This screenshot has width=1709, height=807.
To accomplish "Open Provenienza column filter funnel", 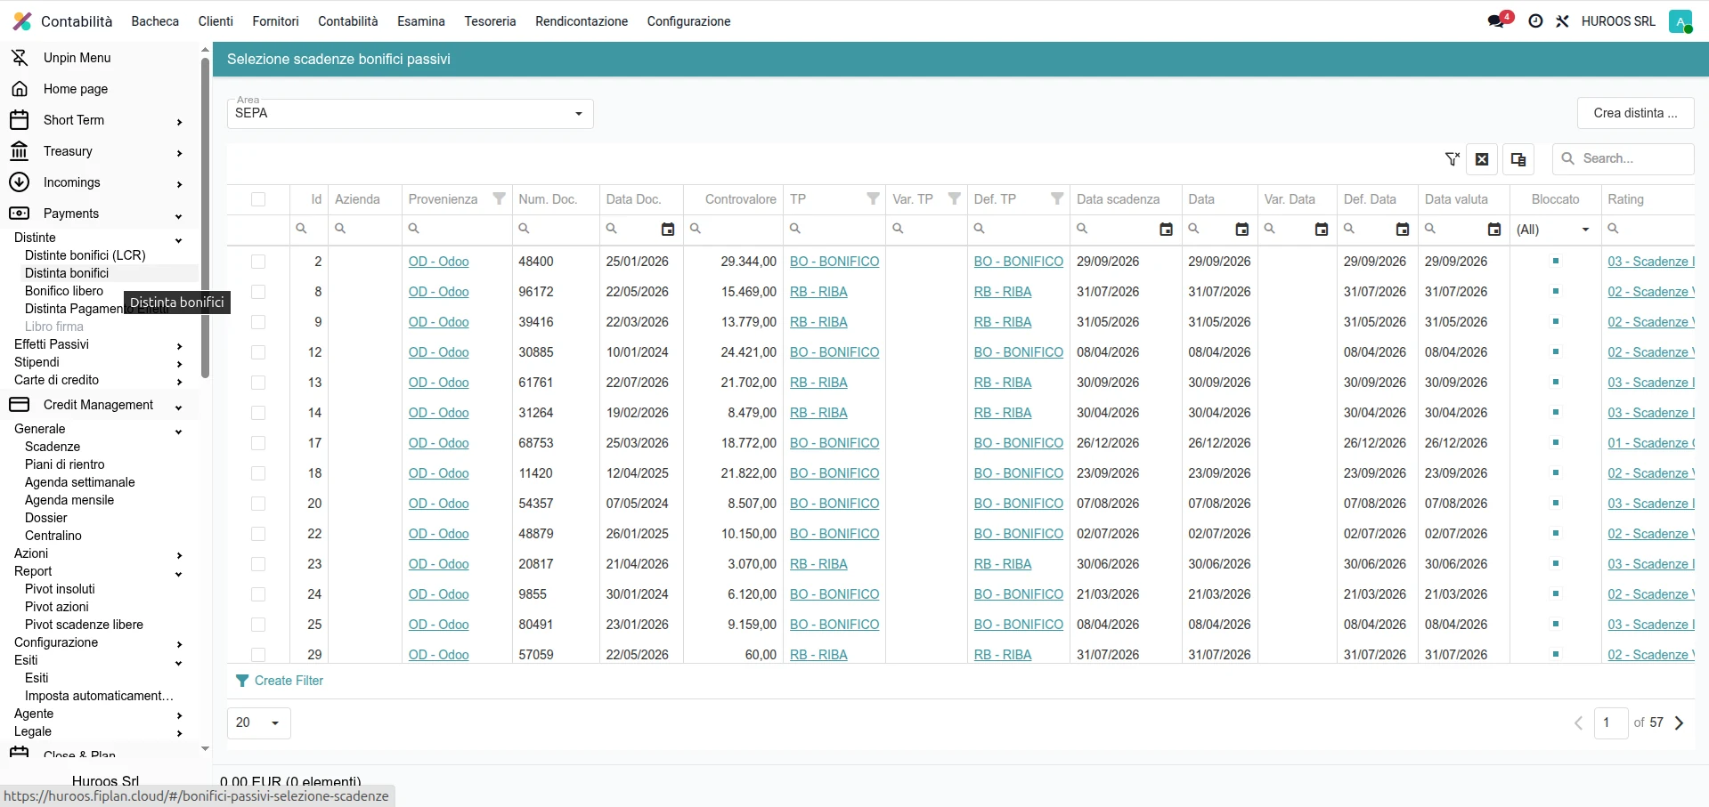I will pyautogui.click(x=499, y=199).
